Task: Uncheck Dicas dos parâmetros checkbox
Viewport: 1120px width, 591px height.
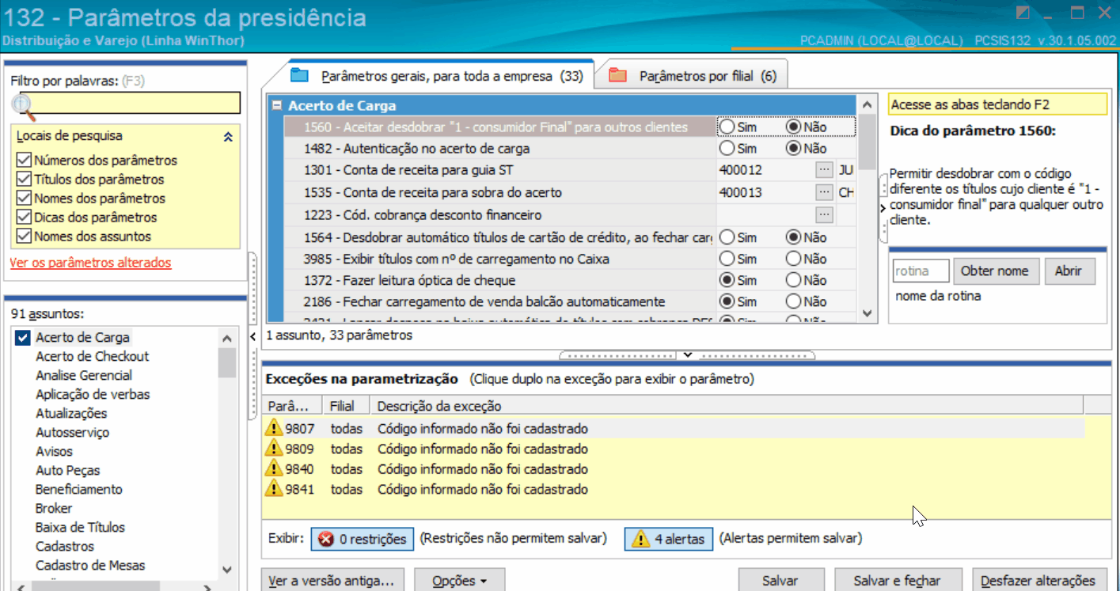Action: pos(24,218)
